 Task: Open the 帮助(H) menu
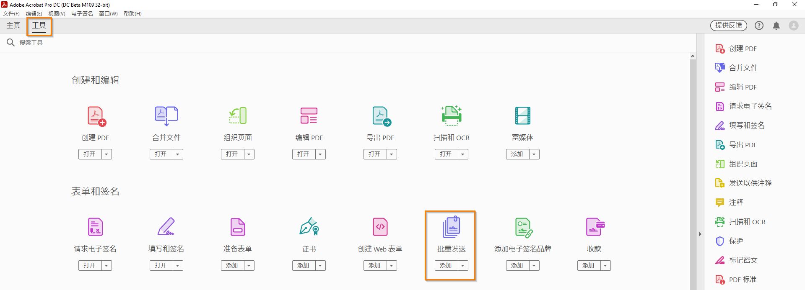tap(132, 14)
